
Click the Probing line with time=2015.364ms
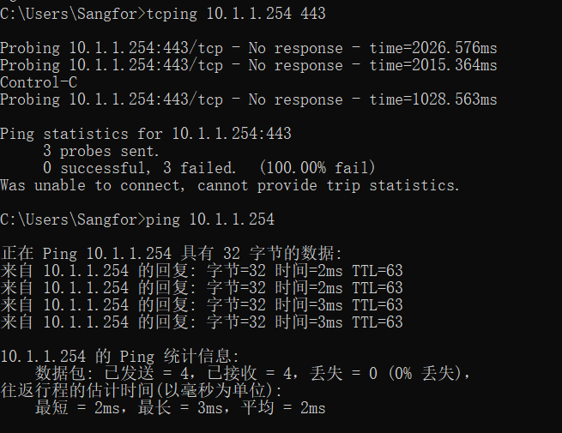point(248,65)
